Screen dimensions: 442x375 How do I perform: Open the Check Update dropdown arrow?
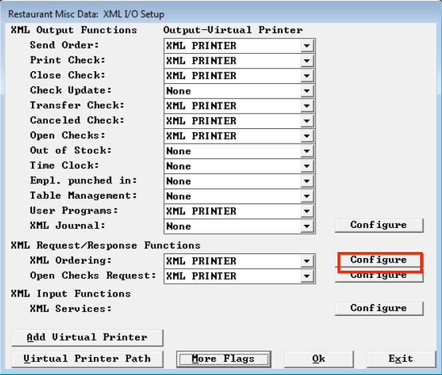307,91
